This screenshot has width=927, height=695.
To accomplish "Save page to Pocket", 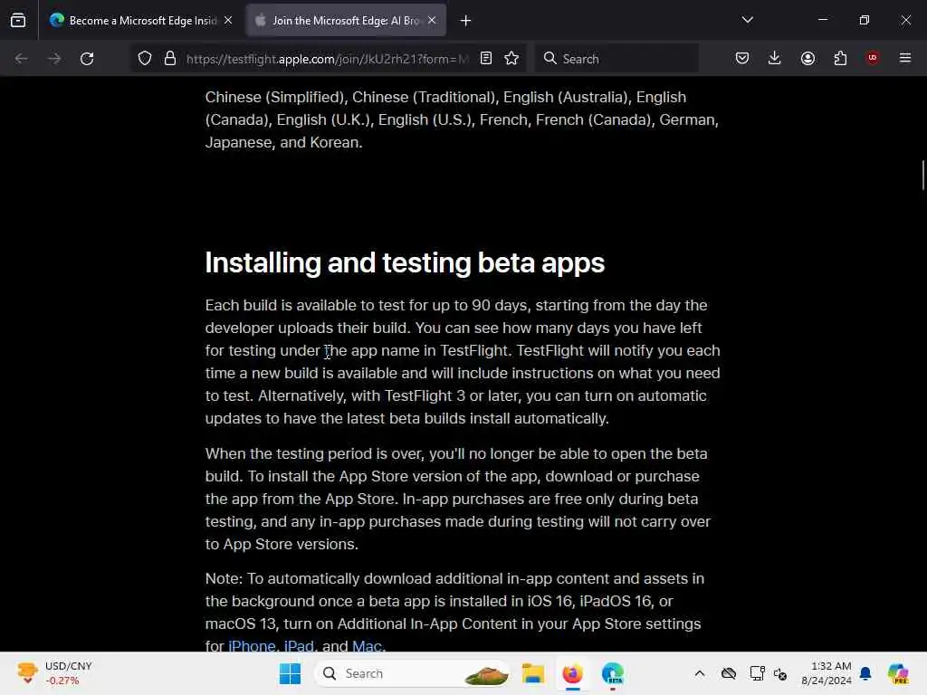I will tap(742, 59).
